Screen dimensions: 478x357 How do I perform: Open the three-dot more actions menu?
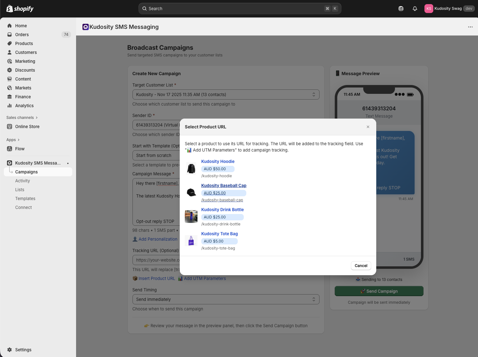click(x=470, y=27)
